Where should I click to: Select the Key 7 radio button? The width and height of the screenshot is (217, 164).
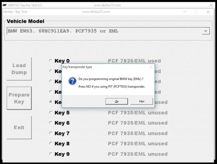coord(51,133)
